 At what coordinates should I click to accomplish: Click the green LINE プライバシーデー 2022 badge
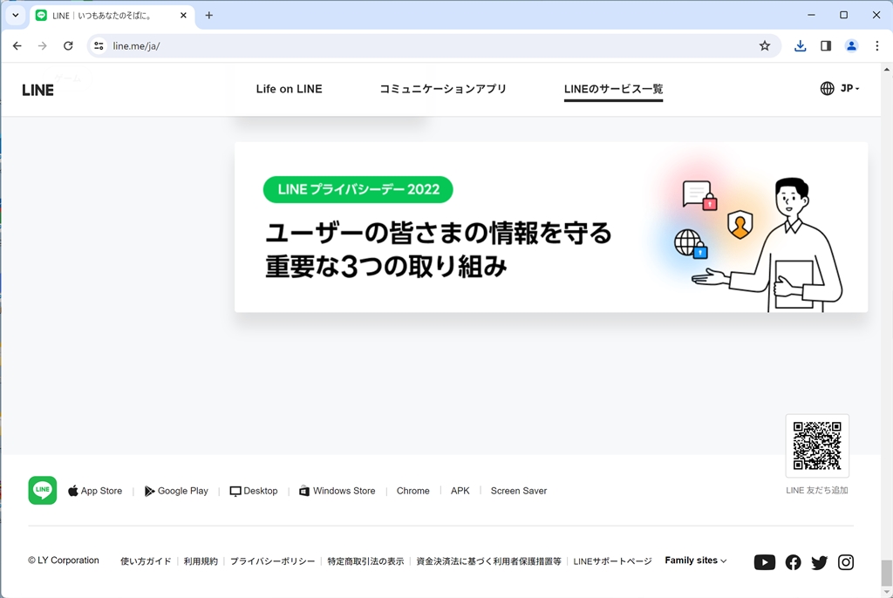[358, 190]
